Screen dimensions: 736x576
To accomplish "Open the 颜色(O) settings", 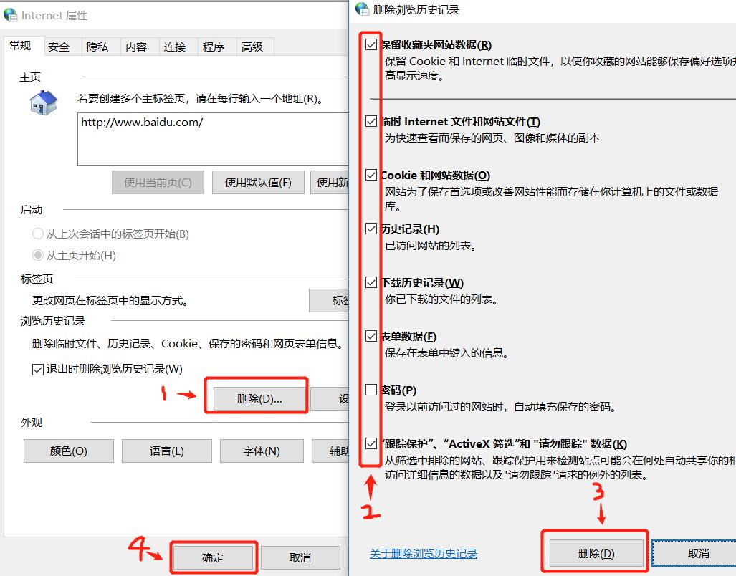I will [x=68, y=451].
